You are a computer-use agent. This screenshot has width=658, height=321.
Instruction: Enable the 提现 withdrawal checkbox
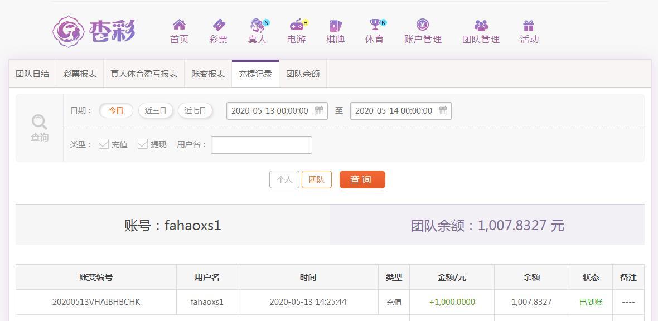[x=143, y=144]
